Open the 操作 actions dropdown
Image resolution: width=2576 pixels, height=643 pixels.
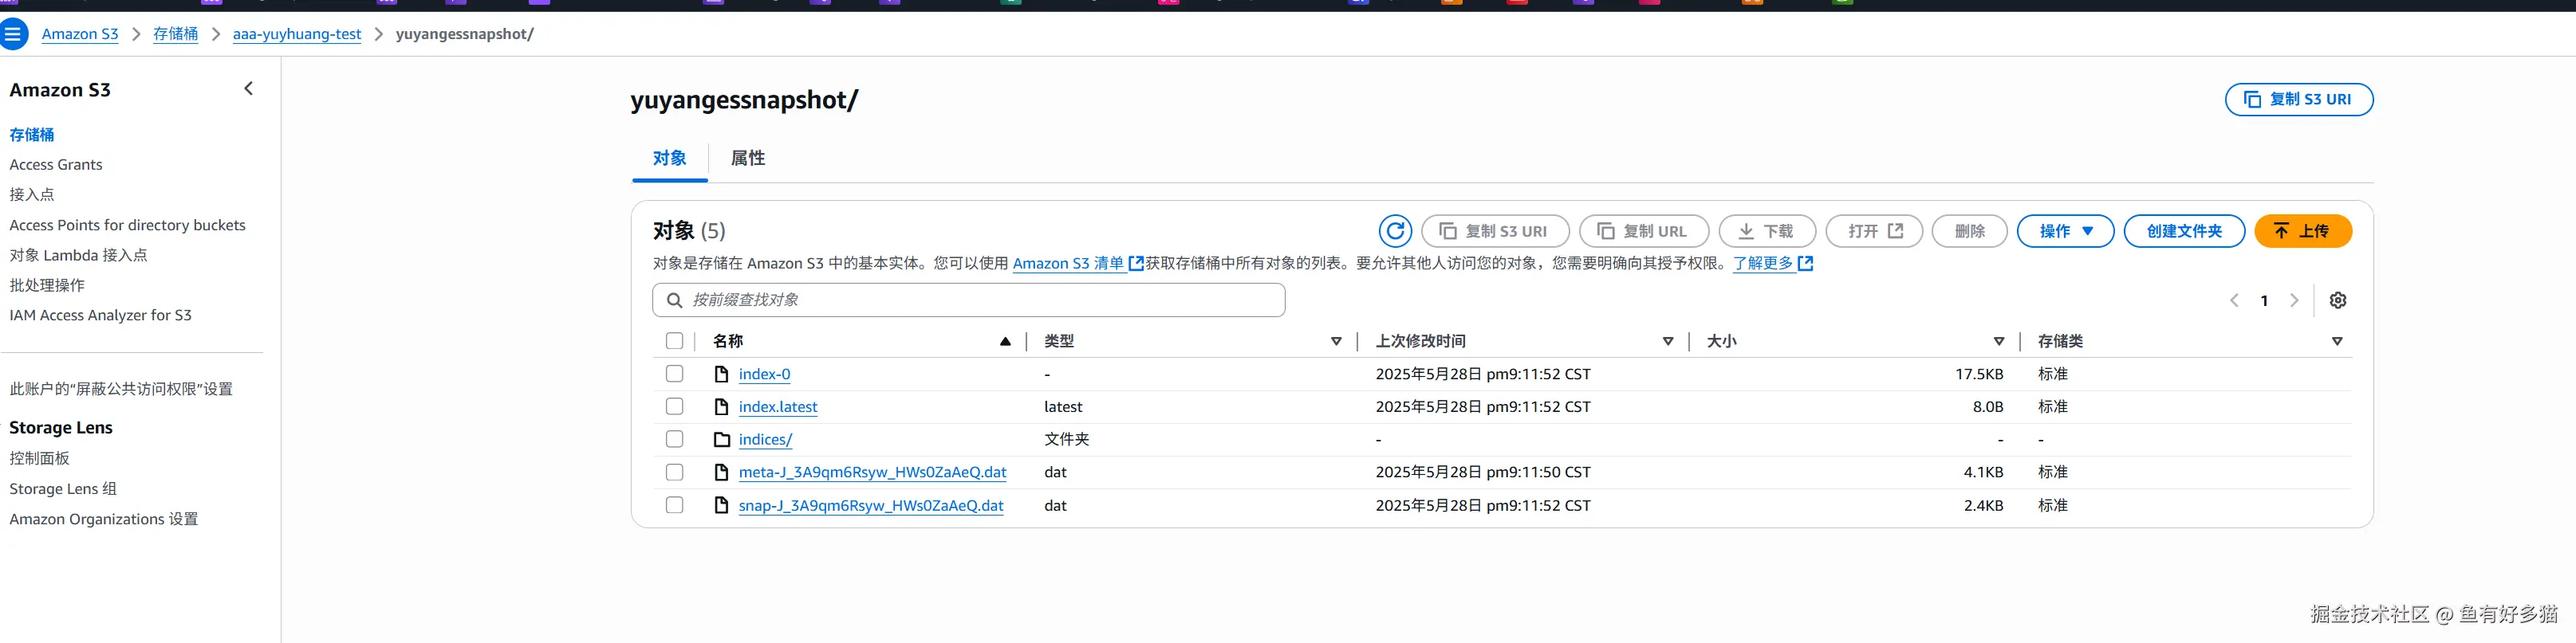pyautogui.click(x=2065, y=230)
